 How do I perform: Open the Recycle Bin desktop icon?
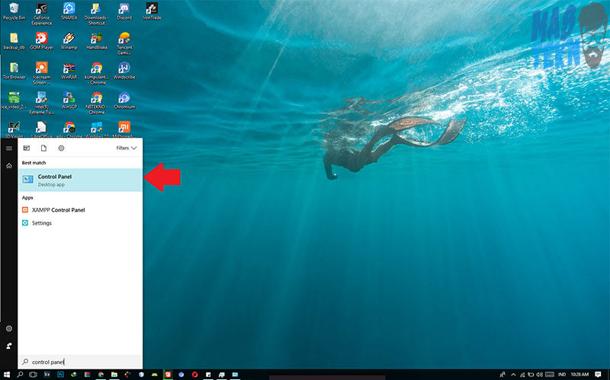click(14, 11)
